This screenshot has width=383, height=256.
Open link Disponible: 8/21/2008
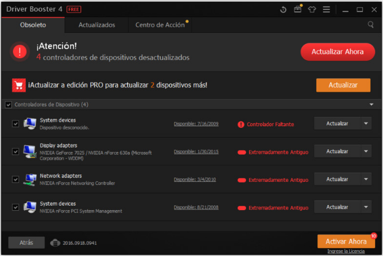tap(196, 208)
